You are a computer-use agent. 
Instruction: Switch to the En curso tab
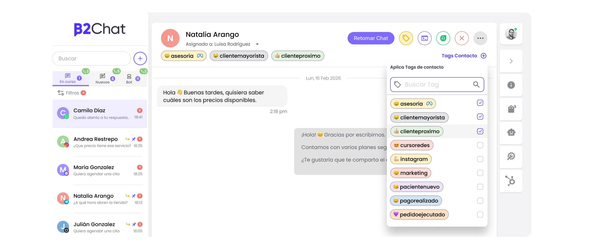[70, 78]
